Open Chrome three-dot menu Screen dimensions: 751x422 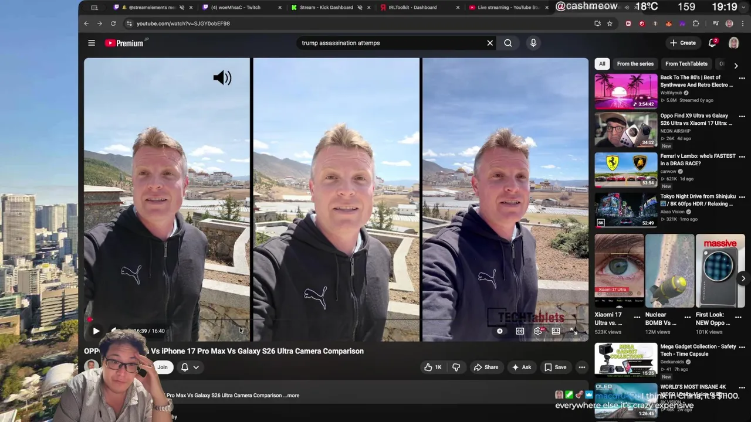click(x=742, y=23)
